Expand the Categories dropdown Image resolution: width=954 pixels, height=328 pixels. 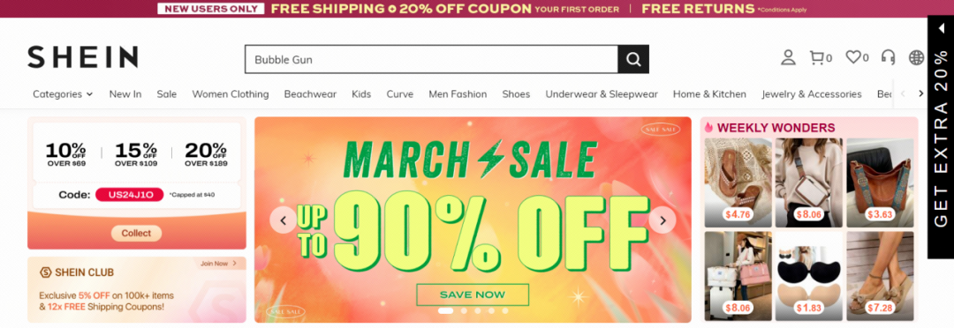[x=63, y=94]
